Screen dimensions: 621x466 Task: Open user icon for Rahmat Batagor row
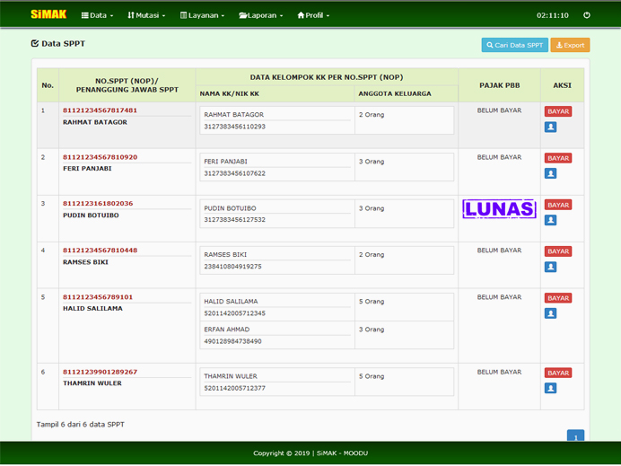[x=551, y=127]
